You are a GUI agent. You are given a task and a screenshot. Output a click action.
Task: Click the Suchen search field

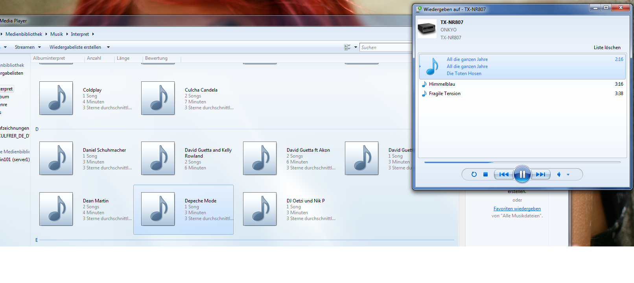(385, 48)
